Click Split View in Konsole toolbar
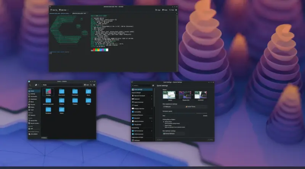The height and width of the screenshot is (169, 305). point(63,10)
